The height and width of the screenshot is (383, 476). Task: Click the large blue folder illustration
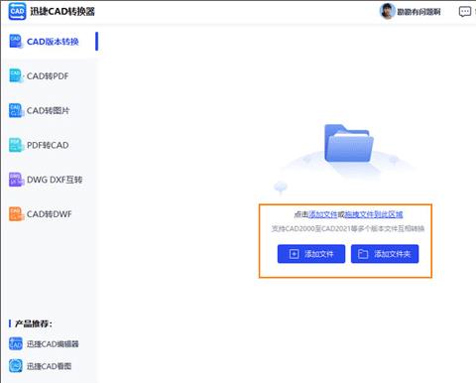pyautogui.click(x=349, y=143)
